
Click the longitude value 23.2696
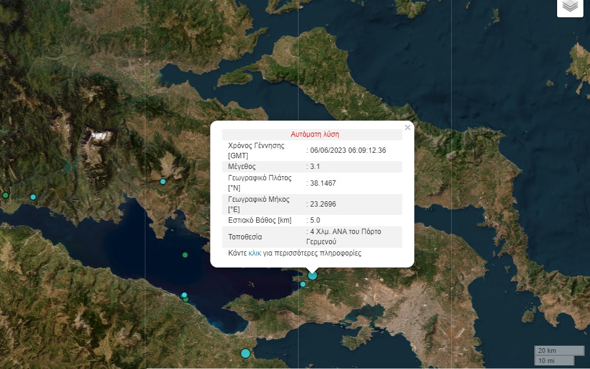click(323, 204)
